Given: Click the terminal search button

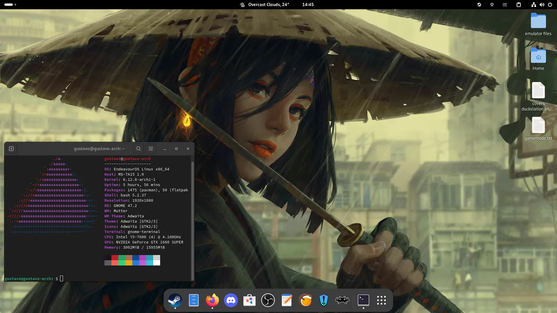Looking at the screenshot, I should click(138, 149).
